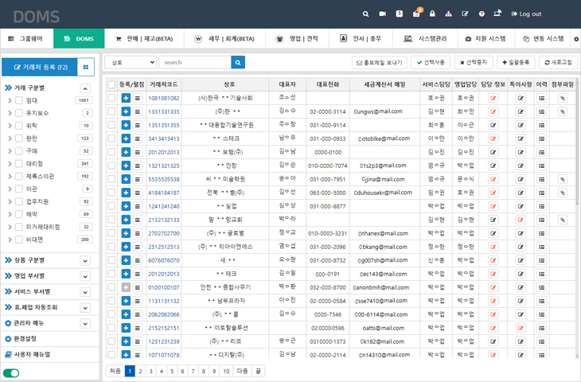Click 담당 정보 edit icon for row 1081081082
Screen dimensions: 581x382
click(x=493, y=98)
